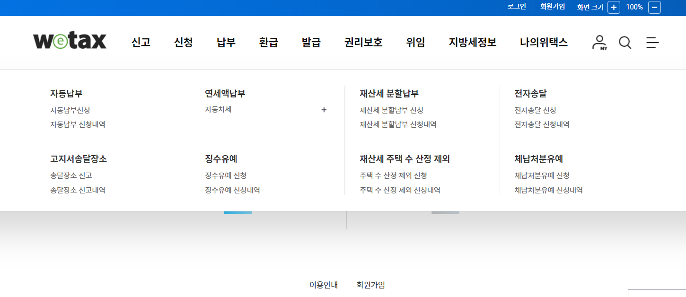This screenshot has width=686, height=297.
Task: Open the 권리보호 menu item
Action: 362,42
